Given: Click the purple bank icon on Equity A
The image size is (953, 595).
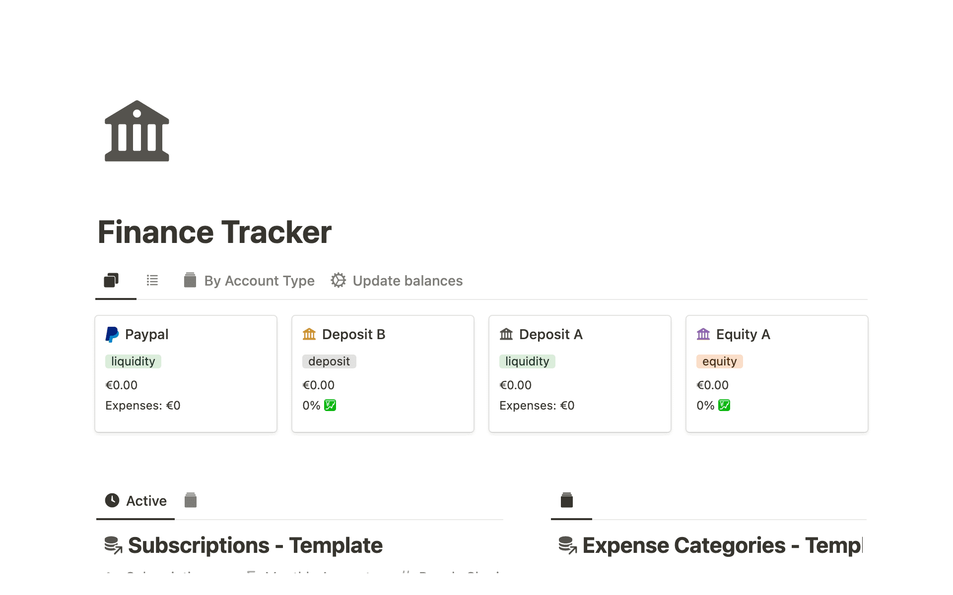Looking at the screenshot, I should (702, 334).
